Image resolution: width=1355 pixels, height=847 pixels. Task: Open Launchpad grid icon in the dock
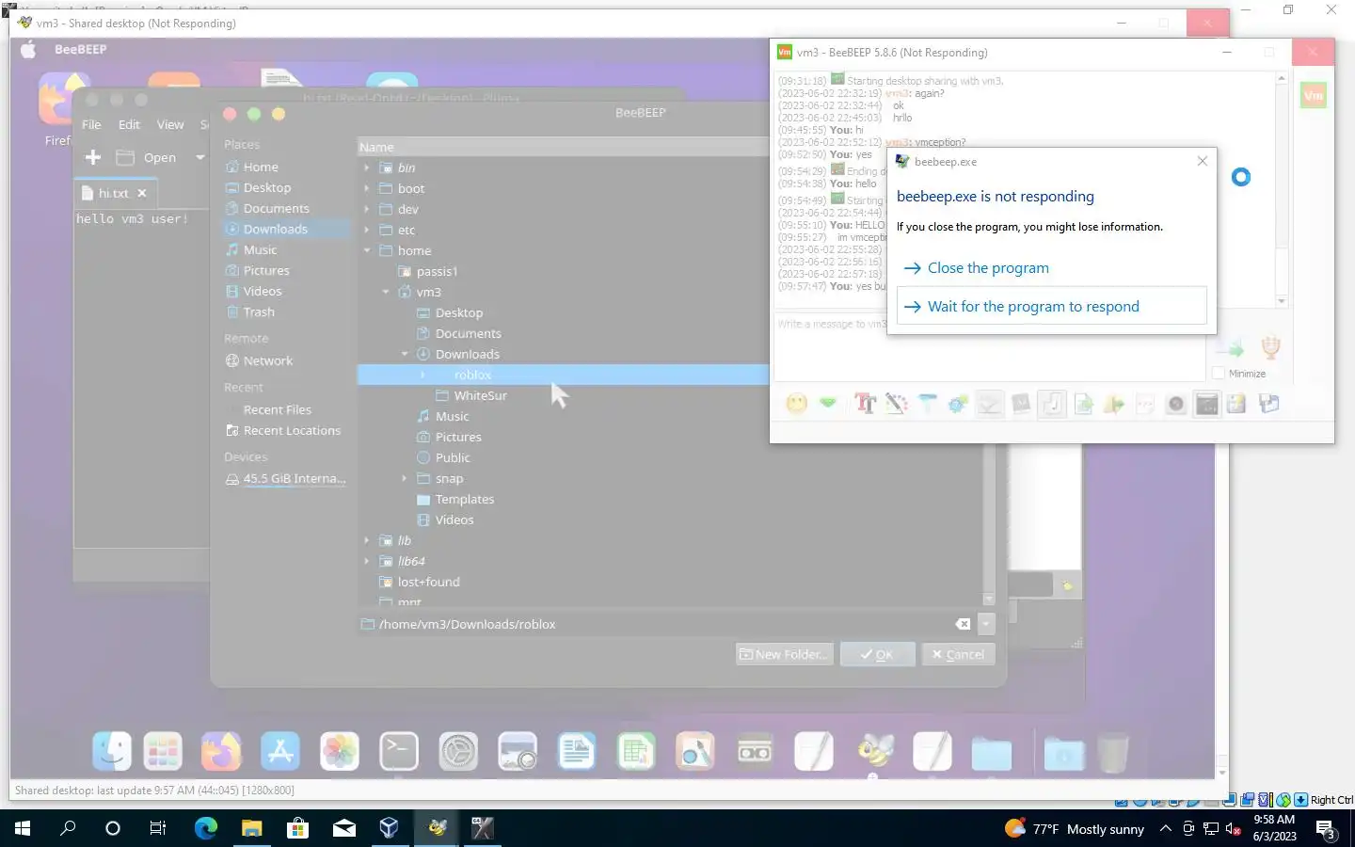(x=162, y=751)
